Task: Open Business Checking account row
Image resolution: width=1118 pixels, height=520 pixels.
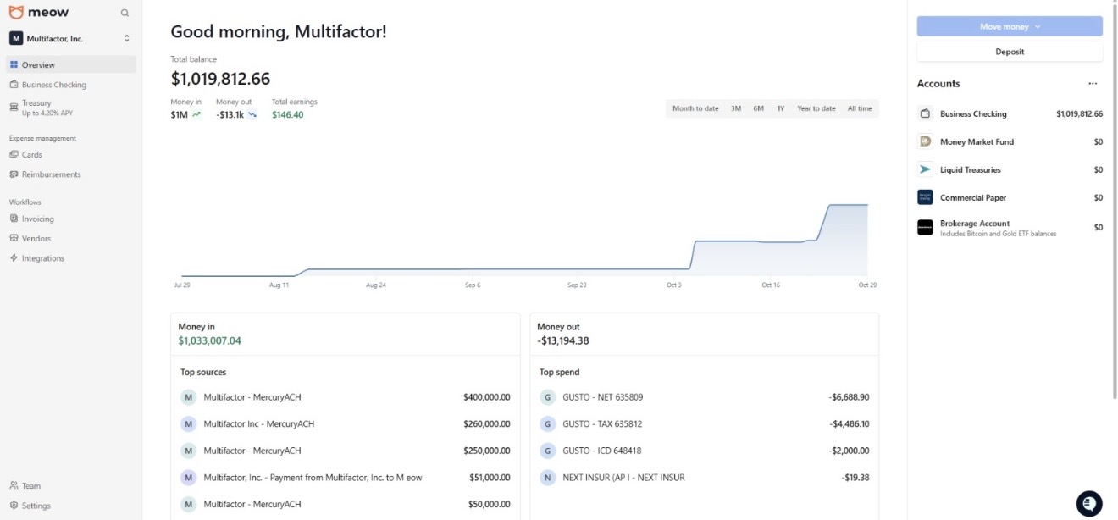Action: coord(1010,113)
